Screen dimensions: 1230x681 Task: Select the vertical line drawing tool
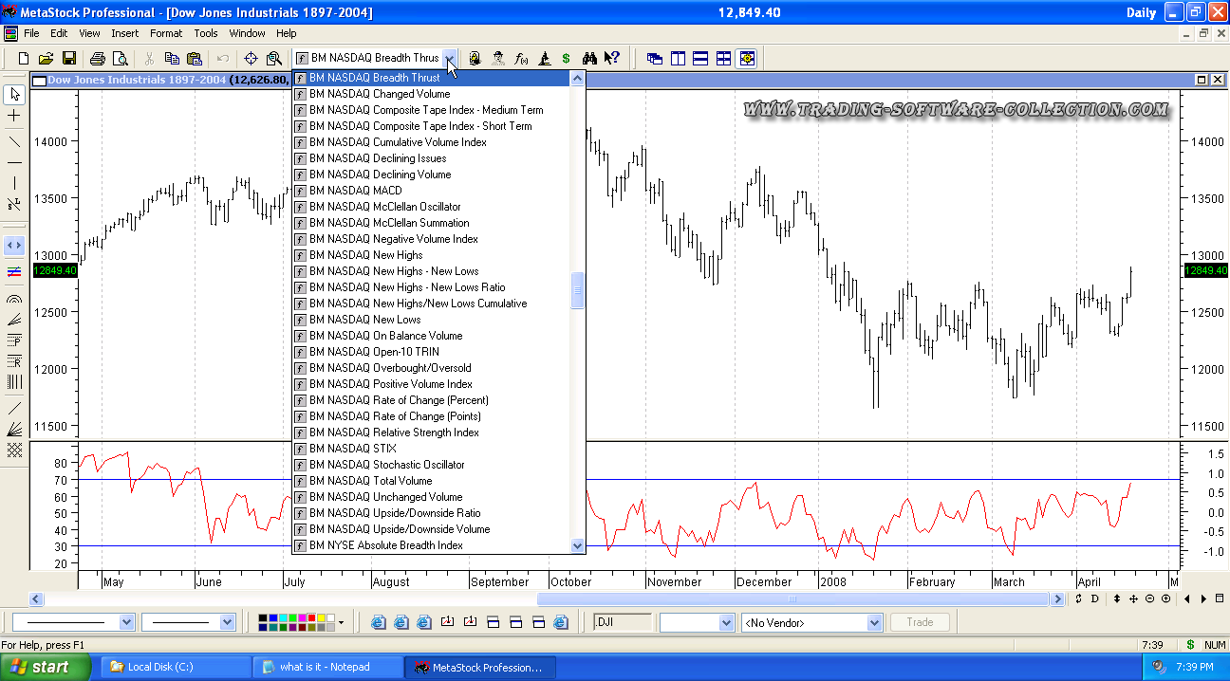(14, 182)
